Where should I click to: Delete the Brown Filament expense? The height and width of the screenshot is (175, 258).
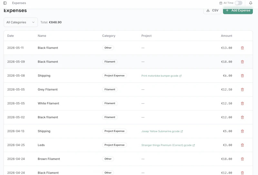tap(242, 159)
